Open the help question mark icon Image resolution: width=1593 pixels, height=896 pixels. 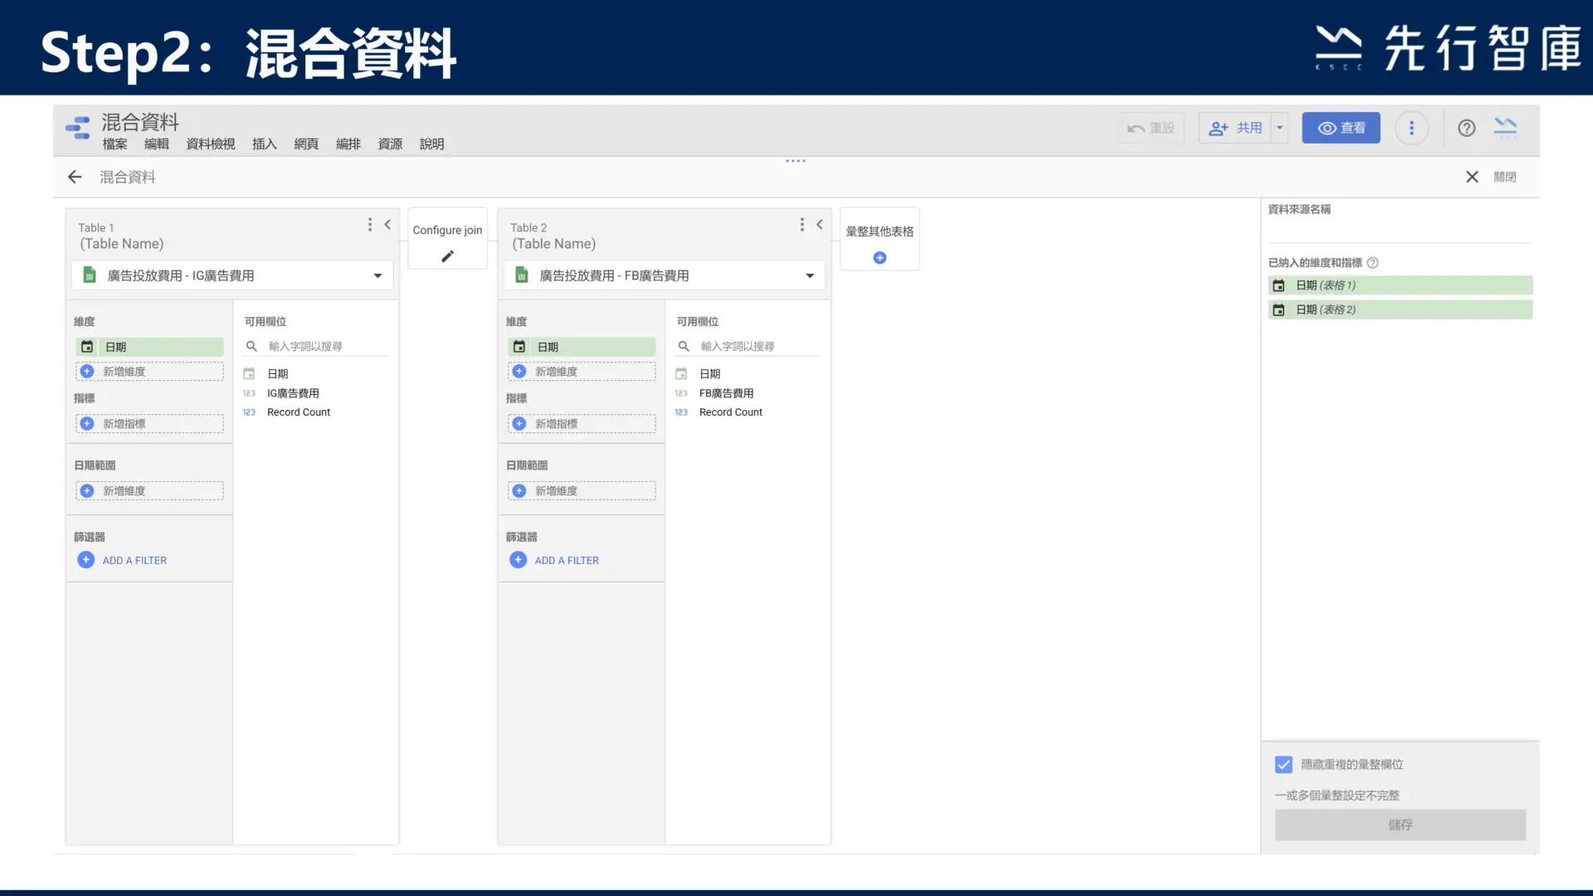click(x=1467, y=128)
